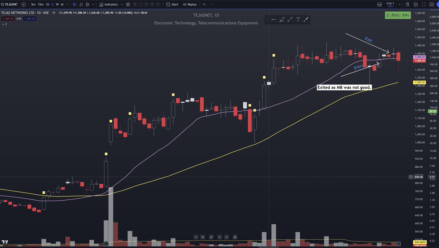The height and width of the screenshot is (248, 439).
Task: Click the 1,415.31 purple price label
Action: (x=419, y=57)
